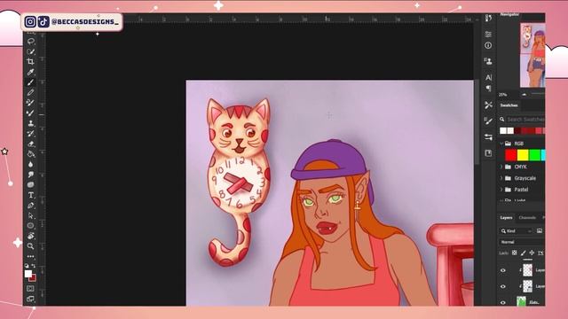Change the screen mode
Image resolution: width=568 pixels, height=319 pixels.
click(31, 299)
